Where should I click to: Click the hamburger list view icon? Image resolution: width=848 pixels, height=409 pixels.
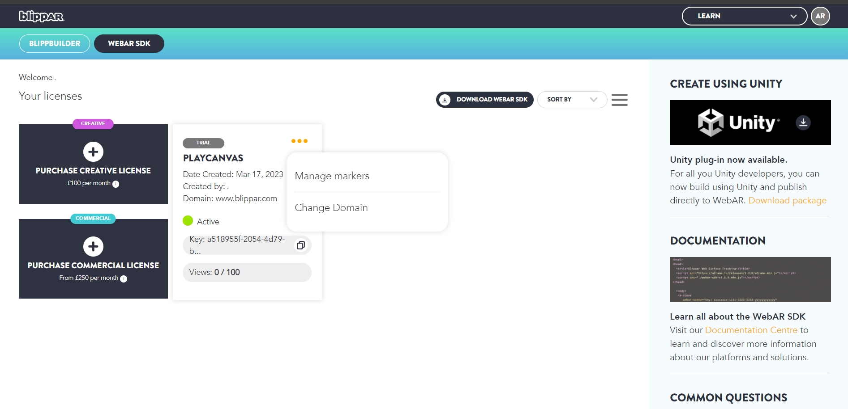click(619, 100)
